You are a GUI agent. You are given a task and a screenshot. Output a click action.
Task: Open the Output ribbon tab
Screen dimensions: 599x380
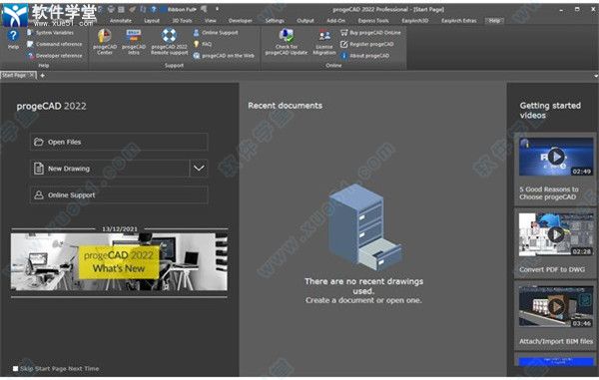[305, 21]
